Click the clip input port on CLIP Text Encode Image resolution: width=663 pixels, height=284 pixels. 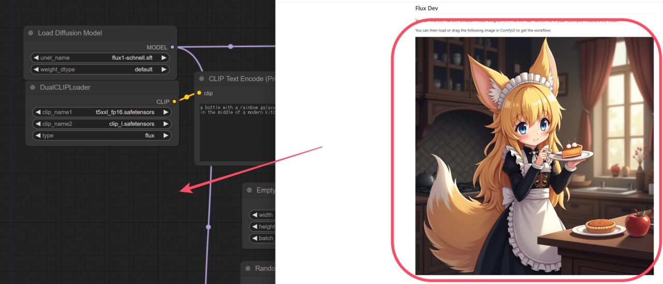199,93
